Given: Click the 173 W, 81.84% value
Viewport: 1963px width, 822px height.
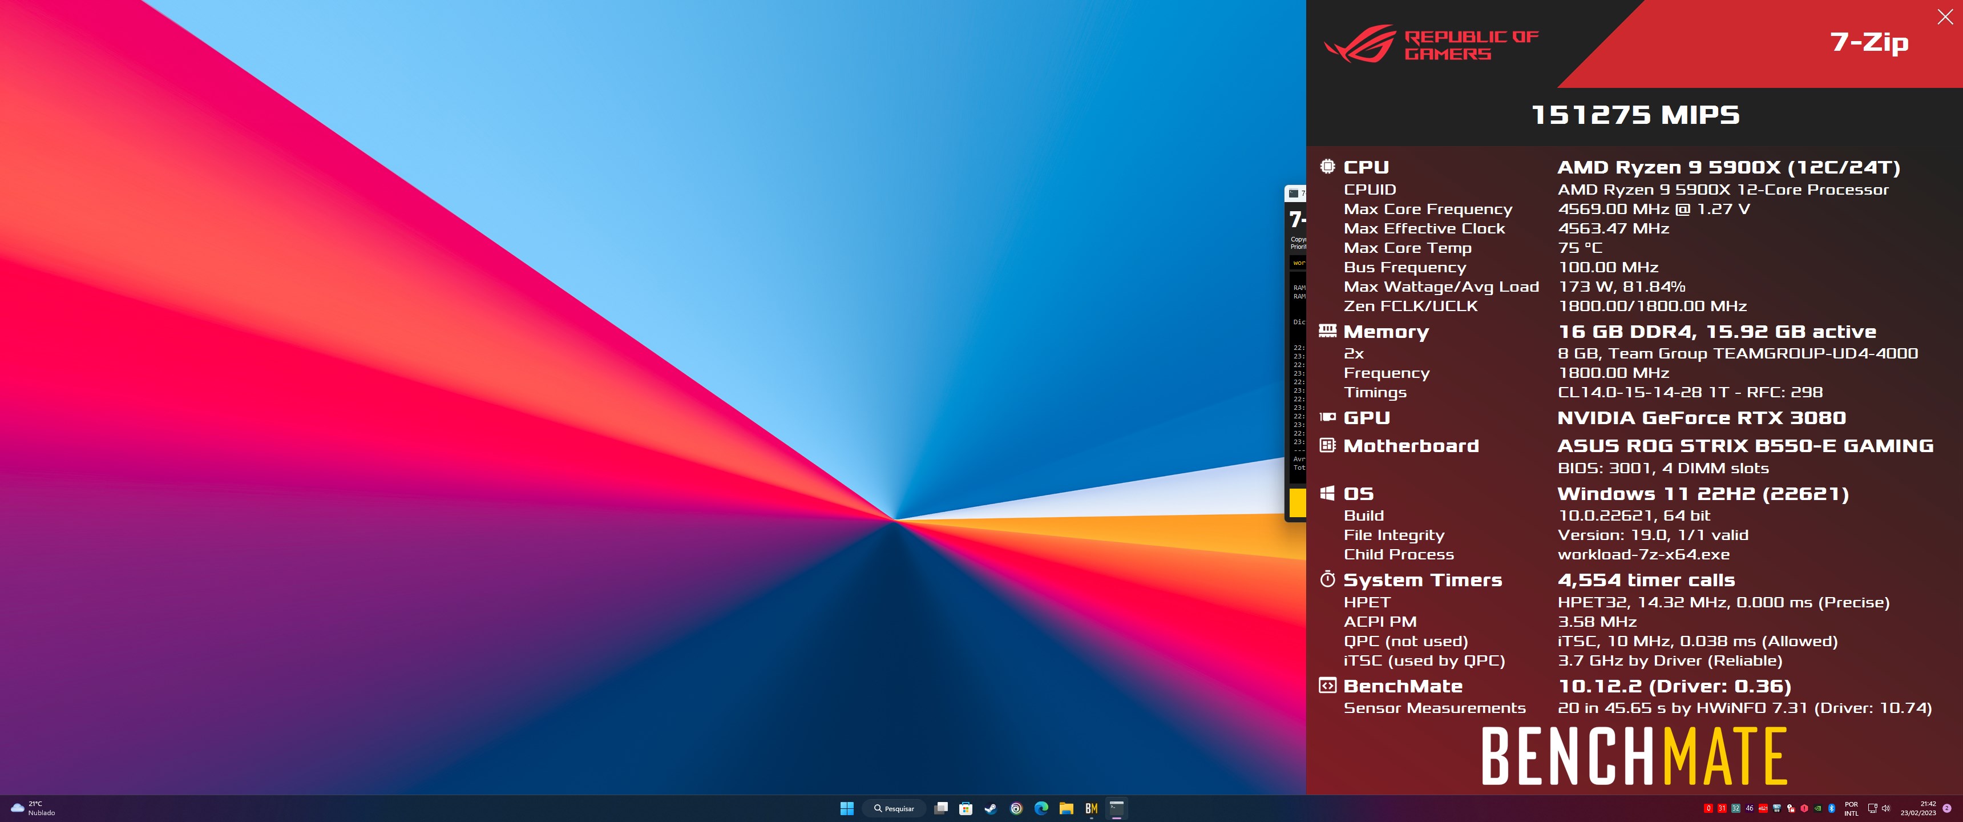Looking at the screenshot, I should (1622, 287).
